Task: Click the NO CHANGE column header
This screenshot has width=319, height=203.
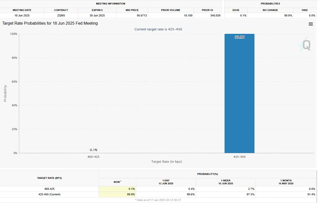Action: (270, 10)
